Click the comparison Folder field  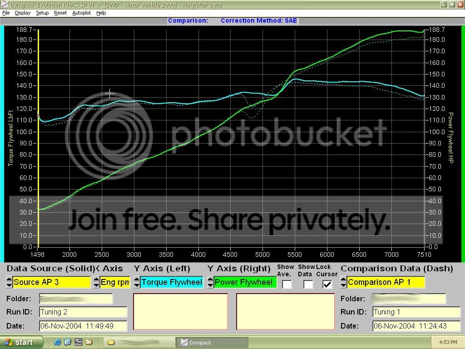point(409,299)
